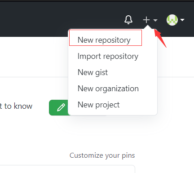Open Customize your pins link

pyautogui.click(x=102, y=155)
